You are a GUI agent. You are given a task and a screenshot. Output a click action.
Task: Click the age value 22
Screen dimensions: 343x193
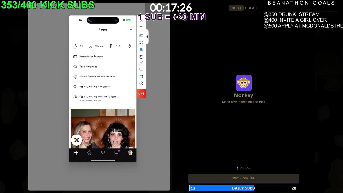pos(81,46)
